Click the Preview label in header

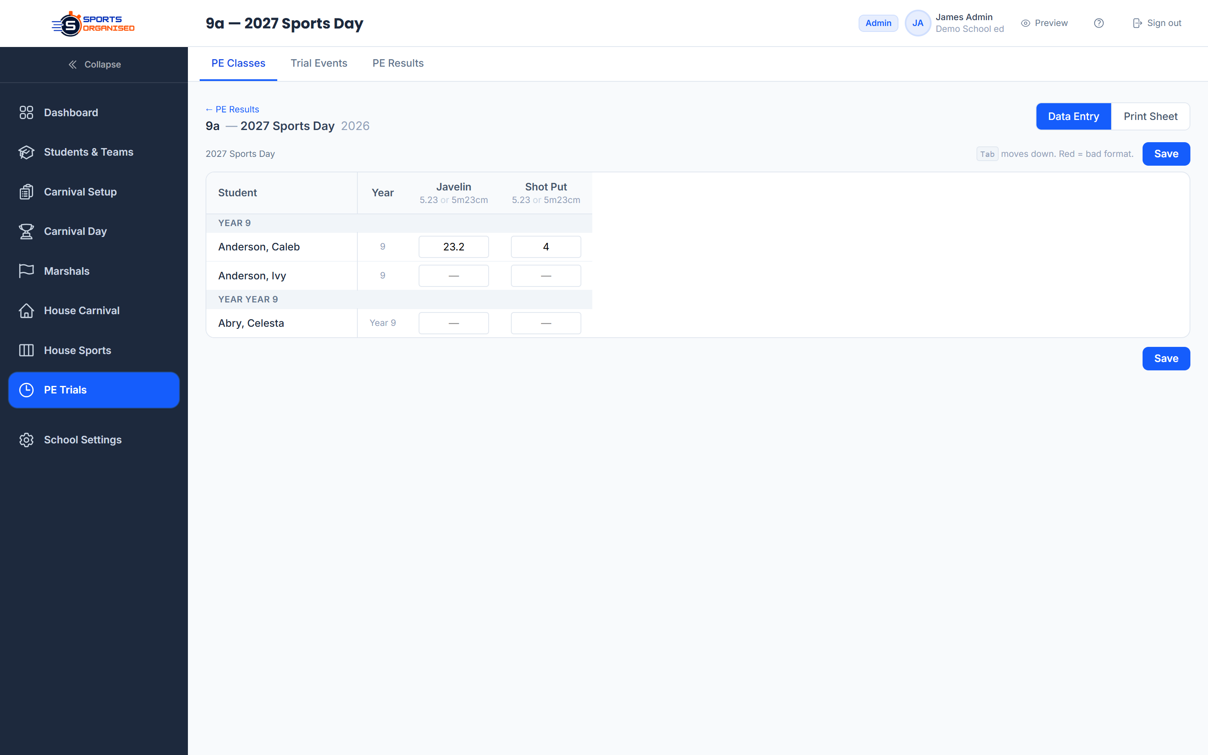tap(1051, 23)
